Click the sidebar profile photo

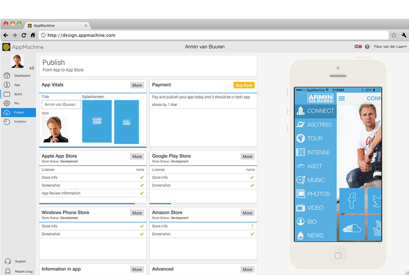(x=17, y=61)
